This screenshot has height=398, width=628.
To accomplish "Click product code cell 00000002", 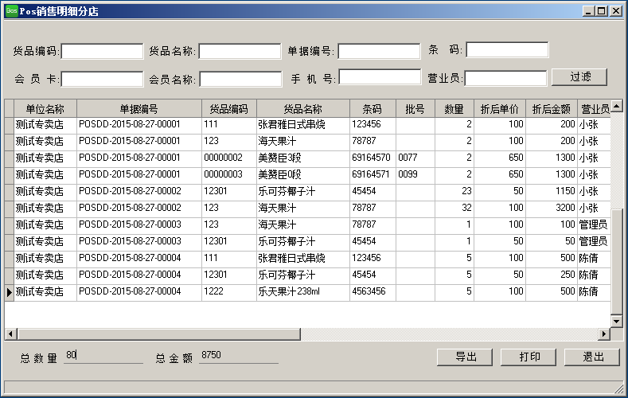I will pyautogui.click(x=229, y=158).
